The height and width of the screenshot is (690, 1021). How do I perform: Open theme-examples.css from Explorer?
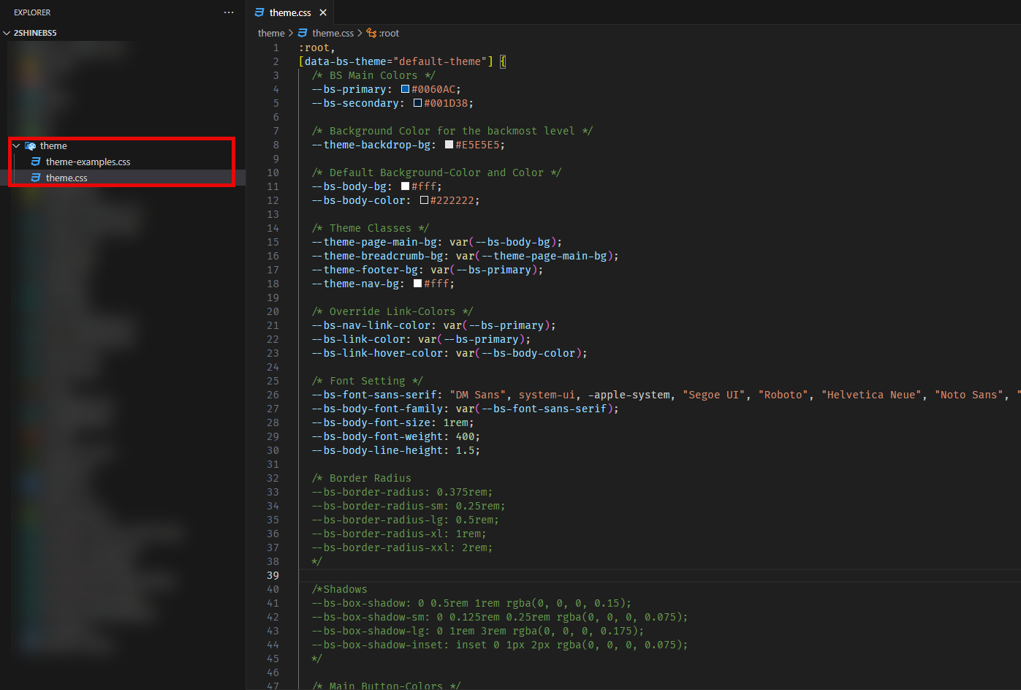tap(88, 162)
